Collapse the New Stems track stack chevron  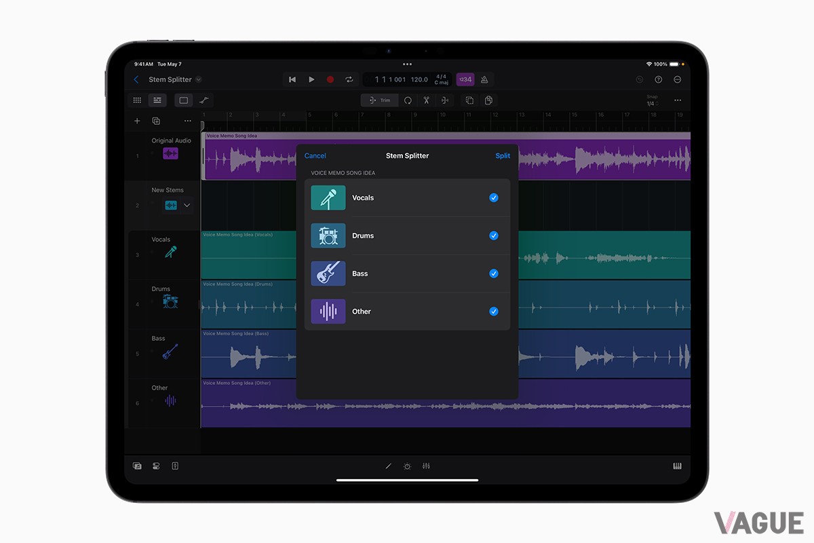[187, 205]
